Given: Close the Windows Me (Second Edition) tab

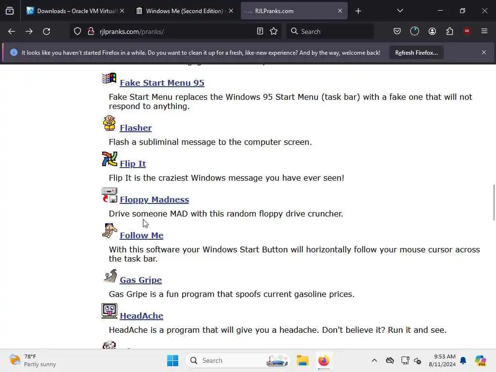Looking at the screenshot, I should coord(231,11).
